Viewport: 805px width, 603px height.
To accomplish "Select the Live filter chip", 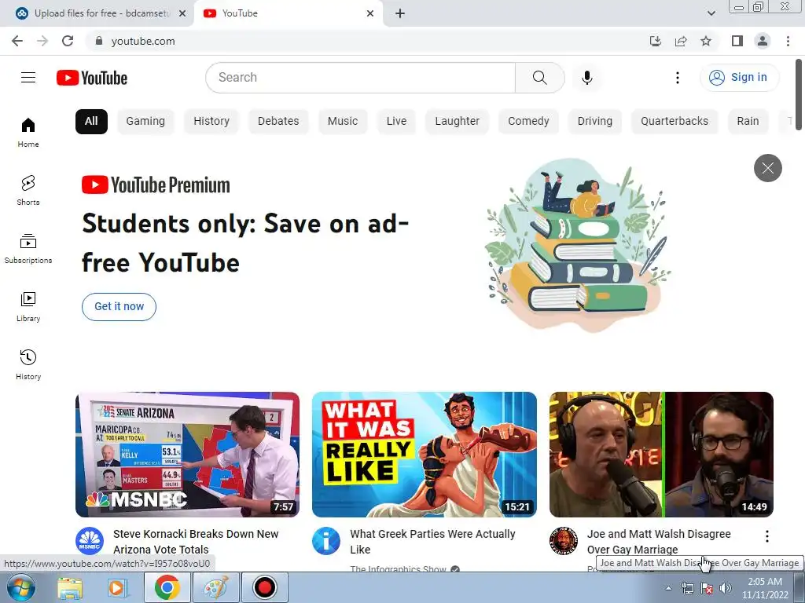I will (x=396, y=122).
